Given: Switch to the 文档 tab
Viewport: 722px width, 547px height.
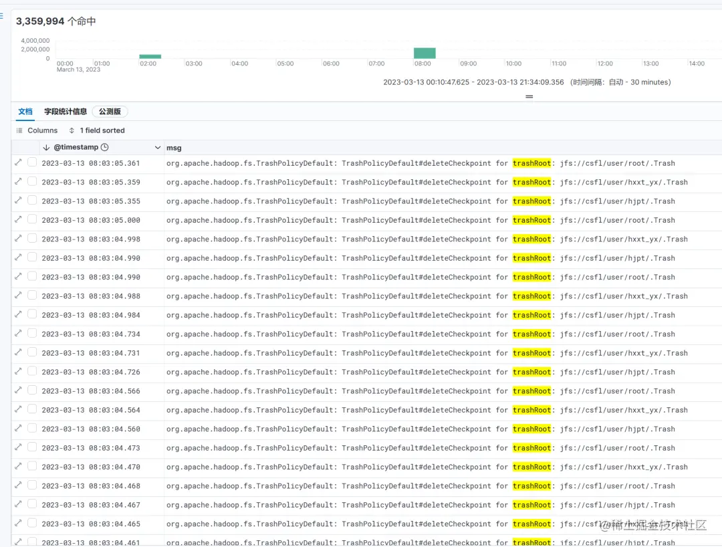Looking at the screenshot, I should click(x=25, y=112).
